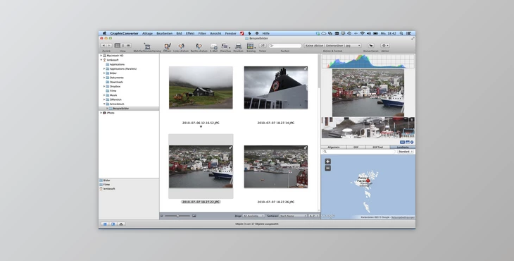Select thumbnail 2010-07-07 18.27.14.JPG
The height and width of the screenshot is (261, 514).
pos(276,87)
